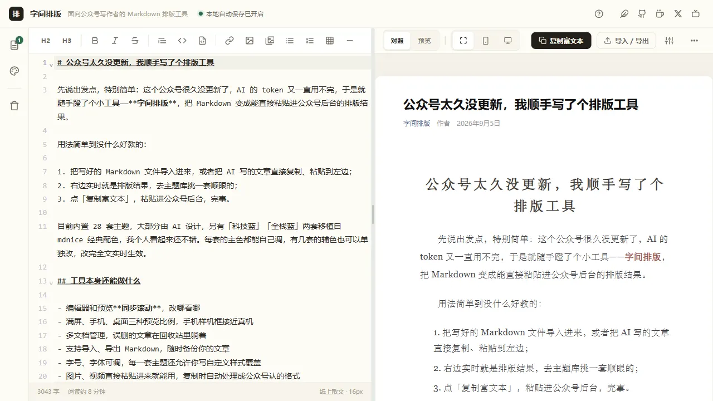Open the 导入 / 导出 menu
The height and width of the screenshot is (401, 713).
click(626, 41)
